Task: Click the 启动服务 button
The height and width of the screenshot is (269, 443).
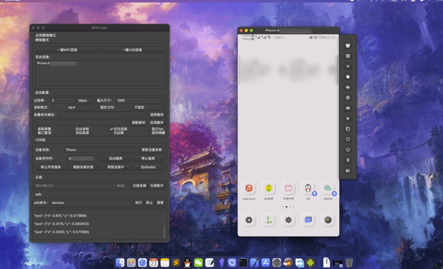Action: (116, 158)
